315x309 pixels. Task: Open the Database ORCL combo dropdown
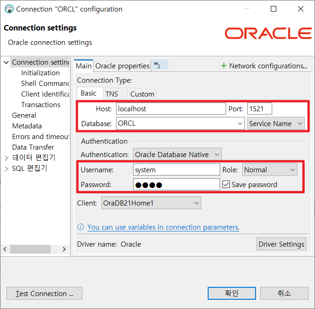240,123
